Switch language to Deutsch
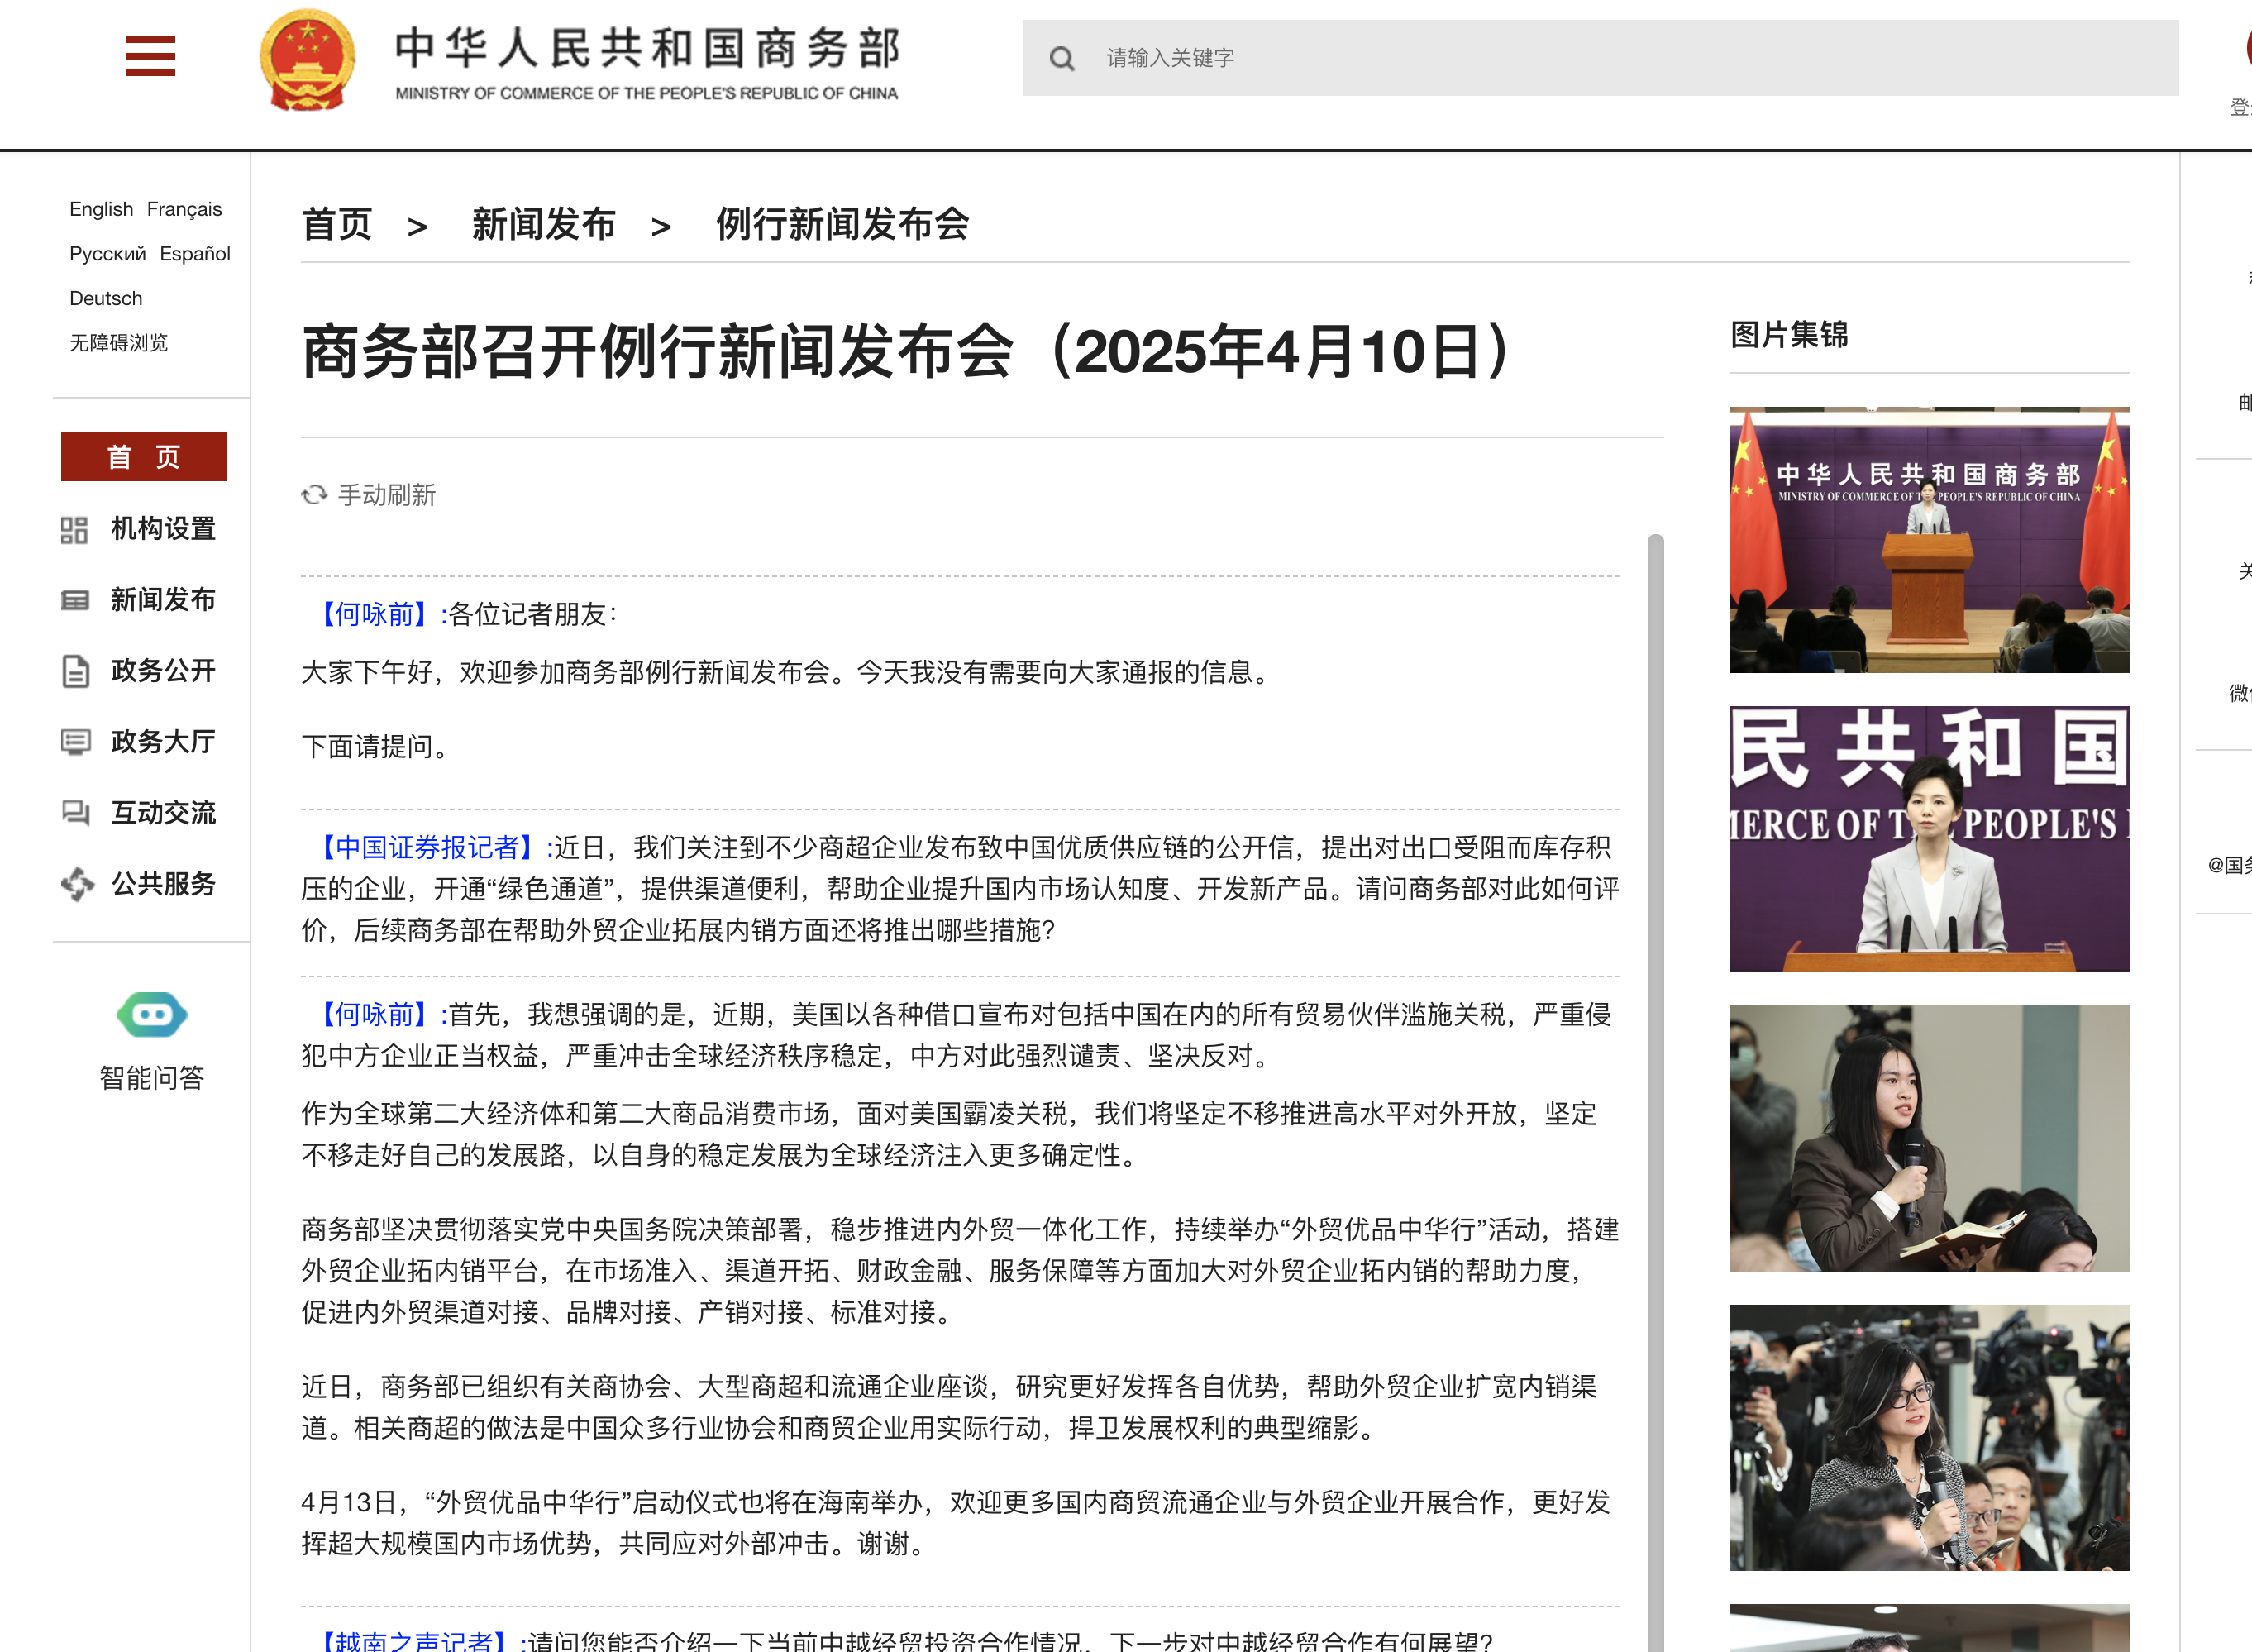2252x1652 pixels. click(106, 299)
